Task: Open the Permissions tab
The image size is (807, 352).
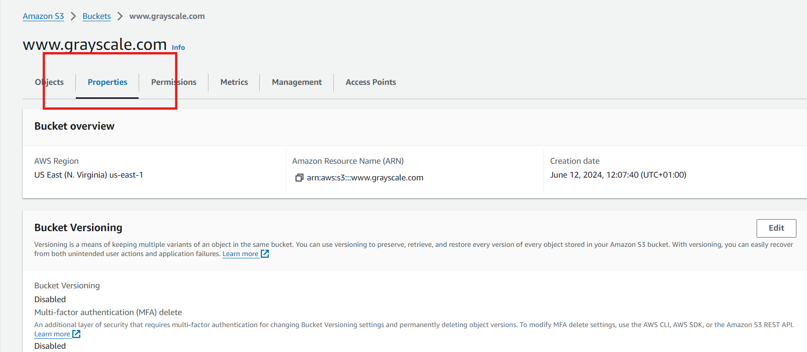Action: point(174,82)
